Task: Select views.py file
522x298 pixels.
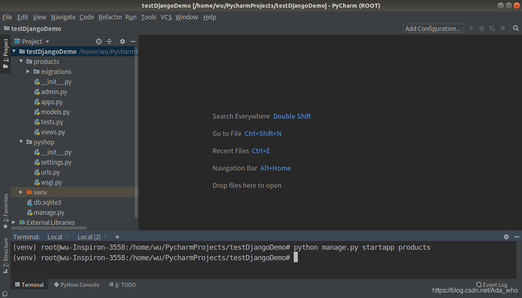Action: point(49,132)
